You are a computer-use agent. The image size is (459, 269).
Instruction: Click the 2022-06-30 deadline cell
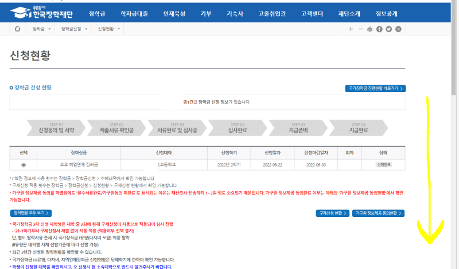pos(316,165)
